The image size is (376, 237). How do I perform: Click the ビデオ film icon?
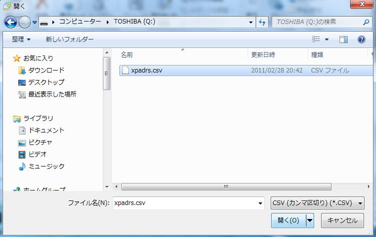tap(22, 154)
